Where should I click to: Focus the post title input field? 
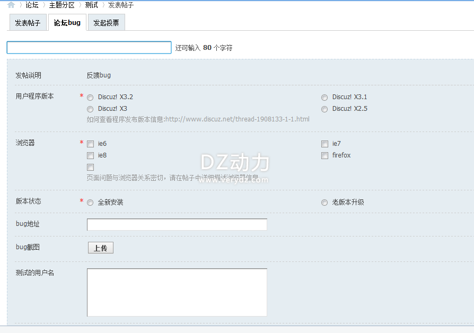click(x=89, y=48)
